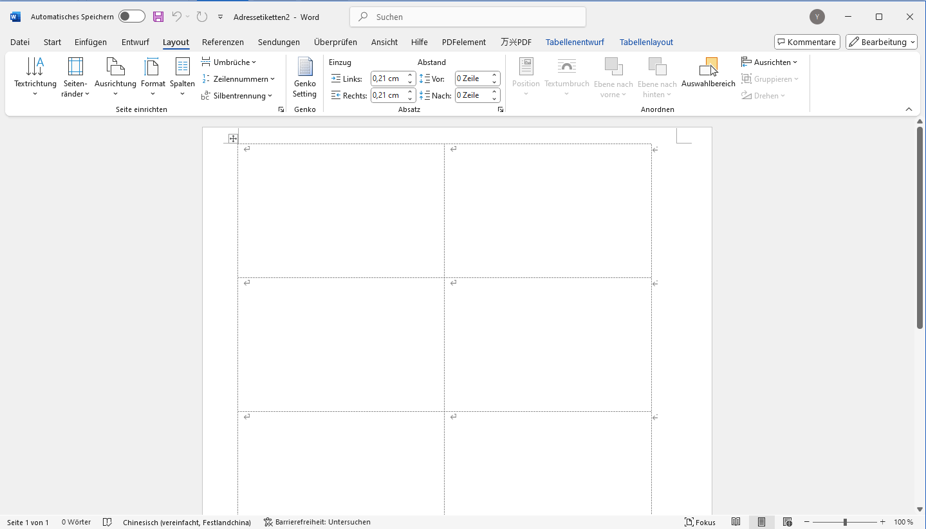Viewport: 926px width, 529px height.
Task: Click the Redo icon in title bar
Action: pyautogui.click(x=201, y=17)
